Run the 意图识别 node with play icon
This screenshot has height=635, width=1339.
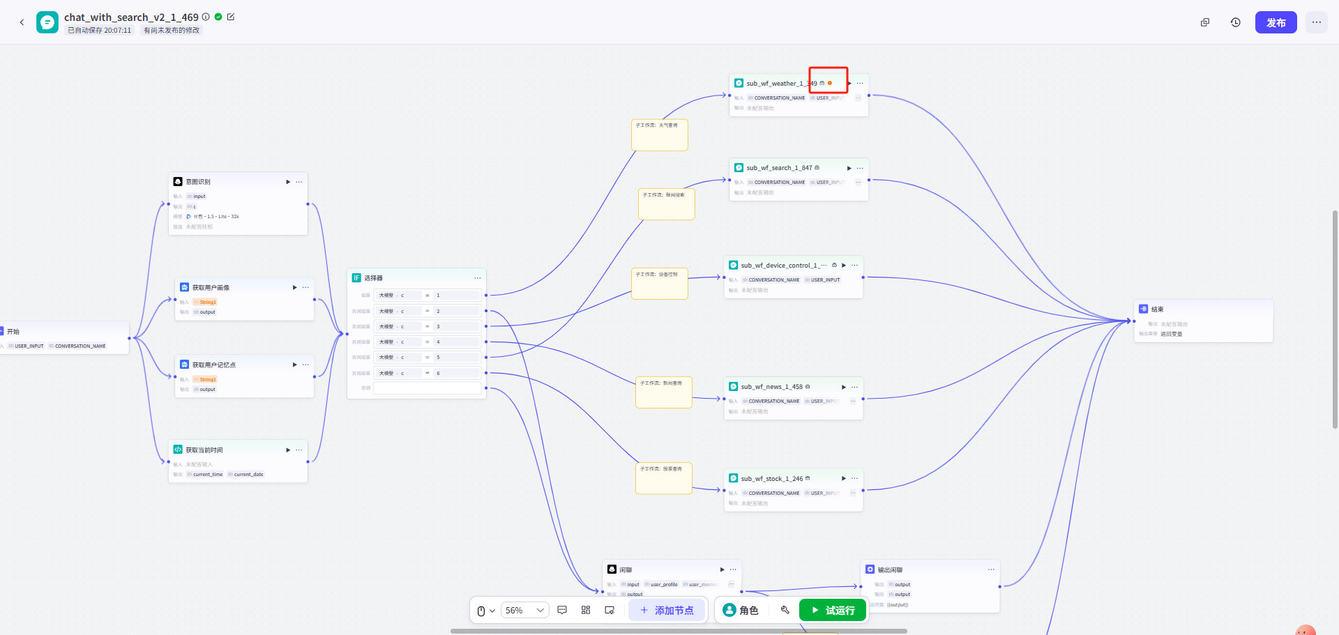point(288,182)
